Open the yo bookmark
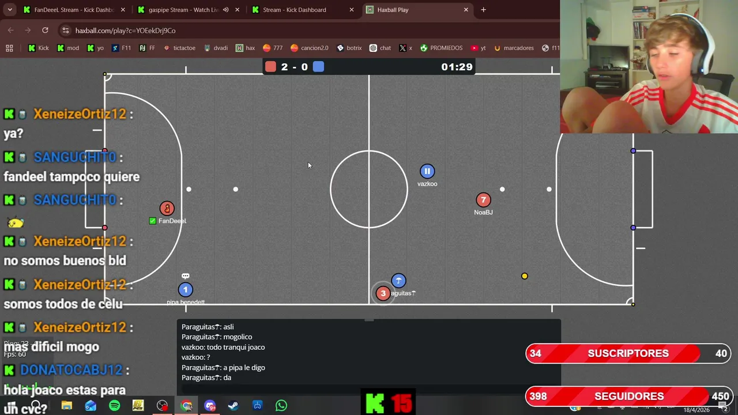The height and width of the screenshot is (415, 738). click(x=95, y=48)
